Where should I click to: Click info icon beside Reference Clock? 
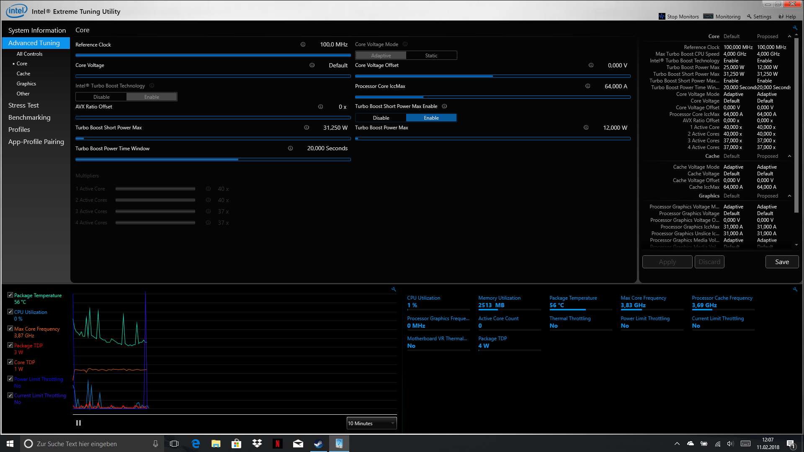(x=303, y=44)
